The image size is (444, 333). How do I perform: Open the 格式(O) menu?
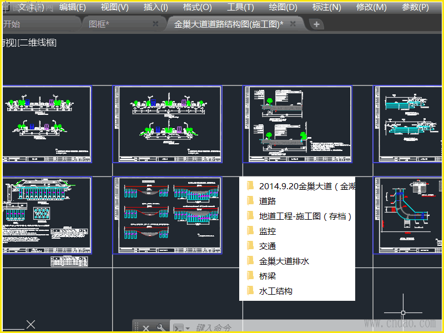click(x=198, y=7)
